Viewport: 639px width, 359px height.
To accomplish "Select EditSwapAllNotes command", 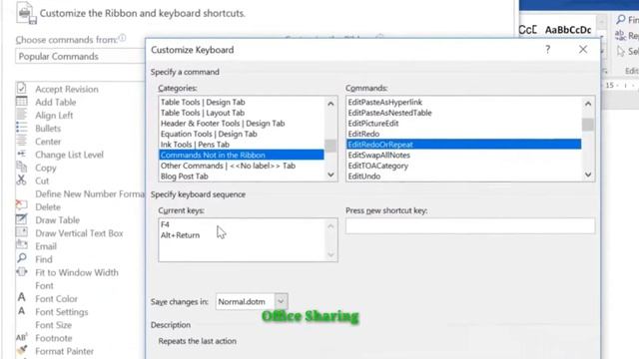I will click(x=463, y=156).
